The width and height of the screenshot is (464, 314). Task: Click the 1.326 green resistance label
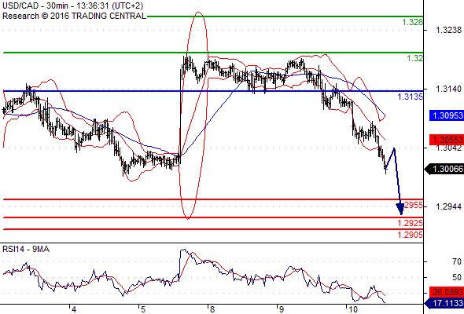tap(413, 22)
